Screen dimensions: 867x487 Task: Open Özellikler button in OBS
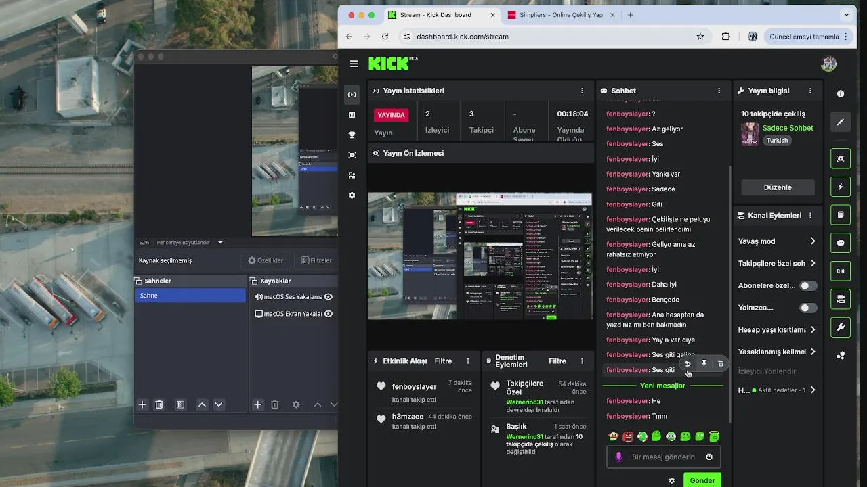click(x=266, y=260)
